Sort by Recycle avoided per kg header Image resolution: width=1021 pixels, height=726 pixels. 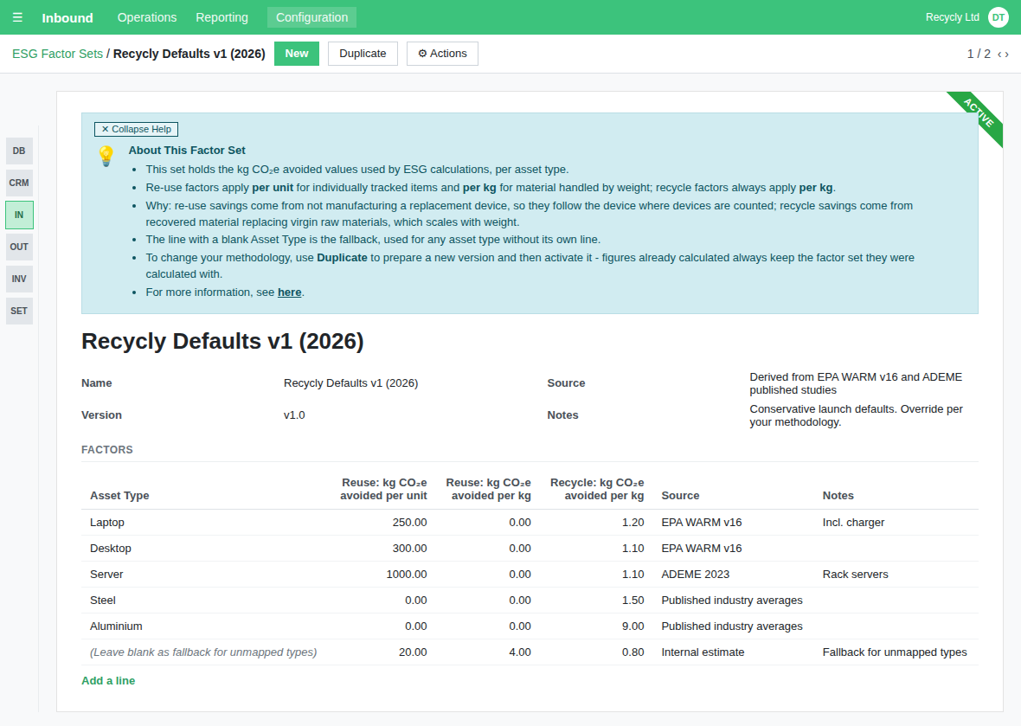point(596,489)
